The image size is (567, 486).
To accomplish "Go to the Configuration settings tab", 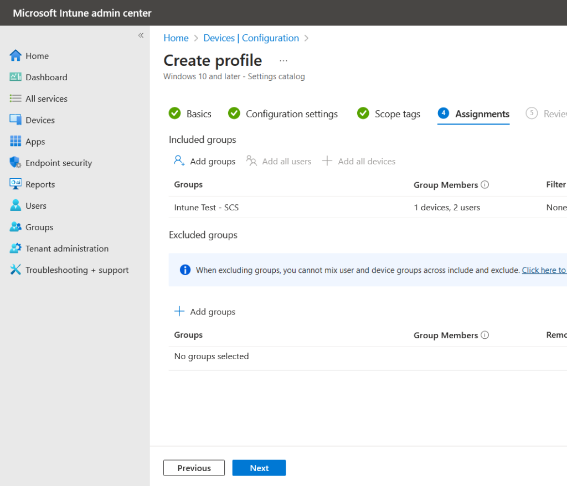I will 283,113.
